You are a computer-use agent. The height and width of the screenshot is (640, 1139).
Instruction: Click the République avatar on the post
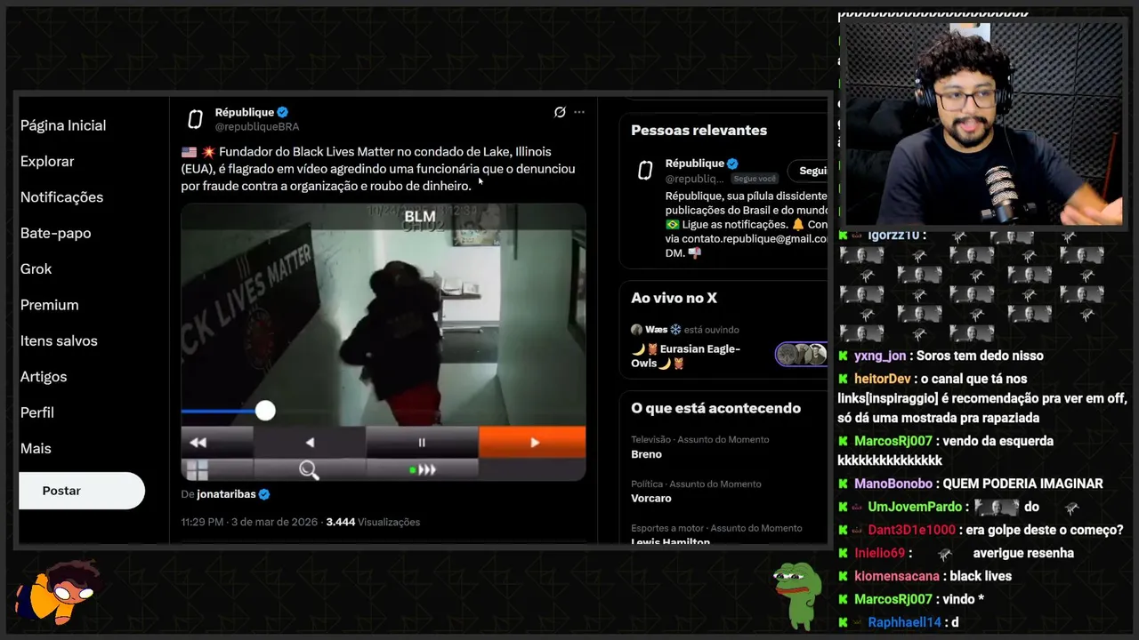click(195, 119)
